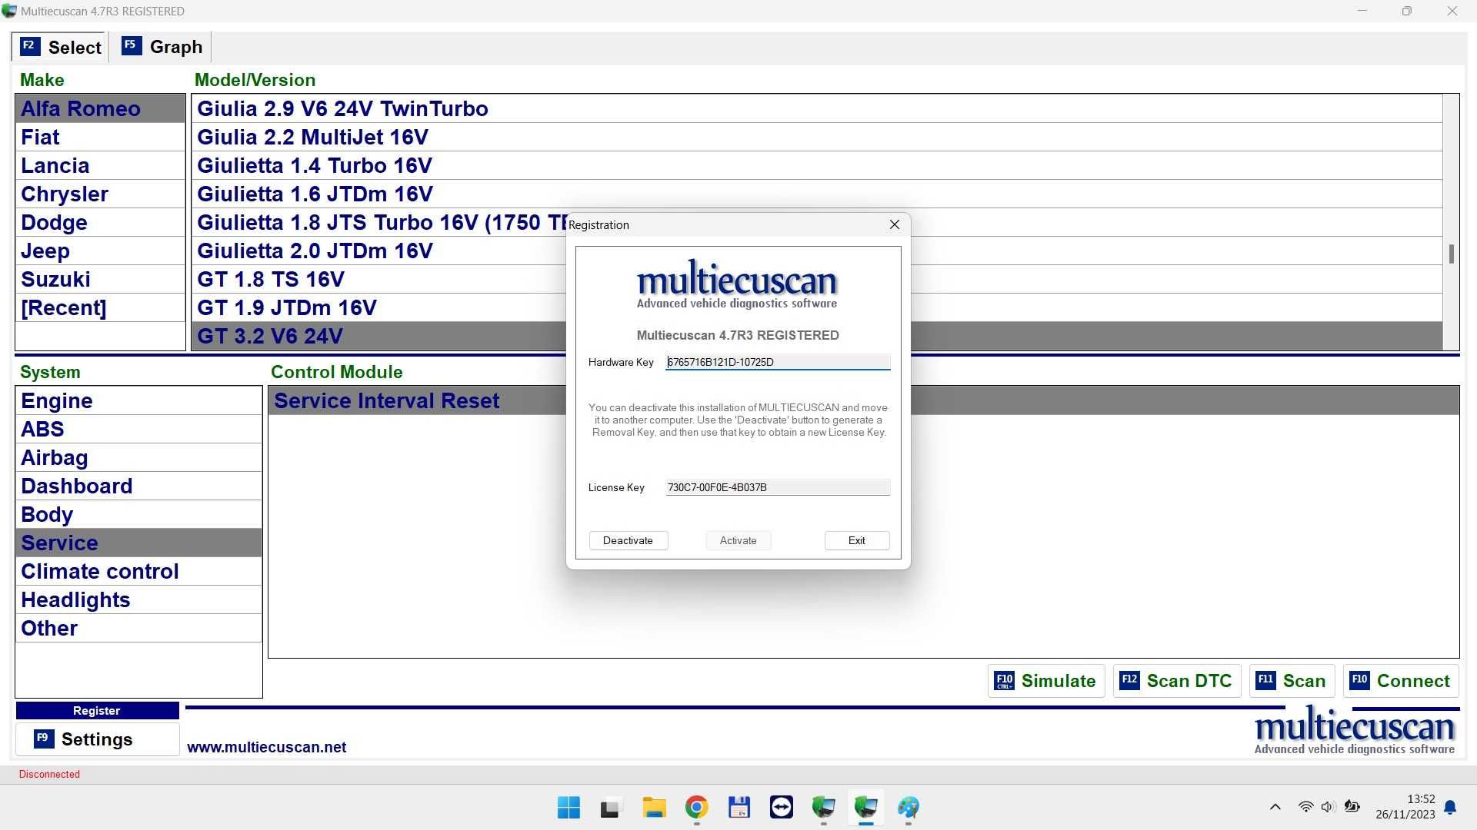The height and width of the screenshot is (830, 1477).
Task: Open the clock and date 13:52
Action: pyautogui.click(x=1405, y=807)
